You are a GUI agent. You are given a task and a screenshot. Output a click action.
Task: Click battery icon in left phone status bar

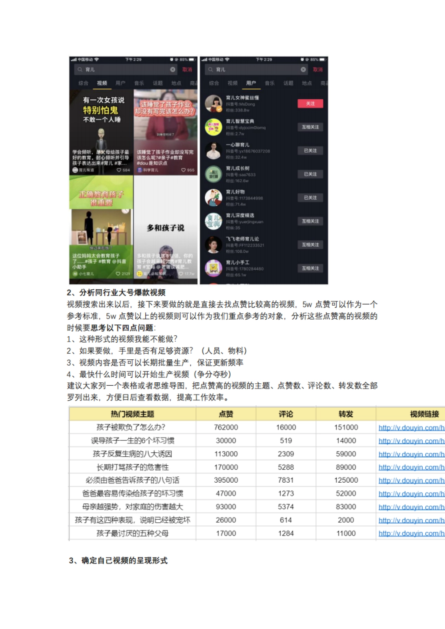[x=192, y=59]
